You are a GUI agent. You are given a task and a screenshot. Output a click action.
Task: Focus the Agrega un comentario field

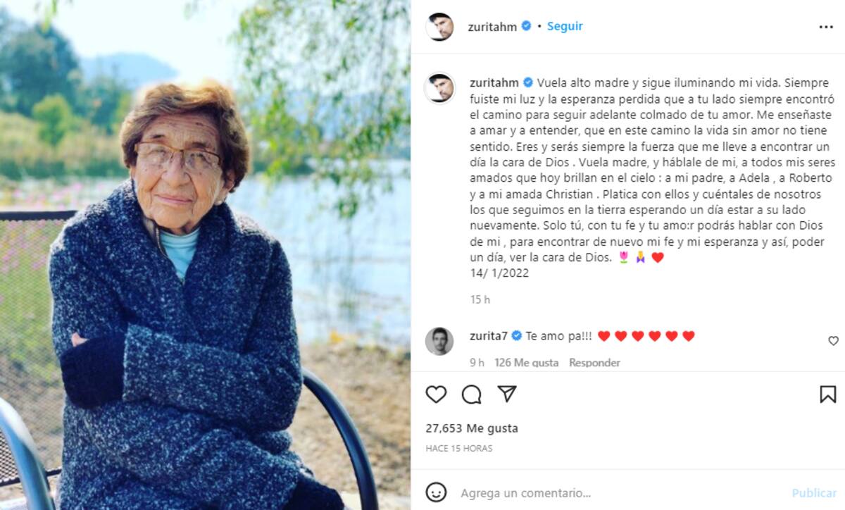(x=620, y=493)
